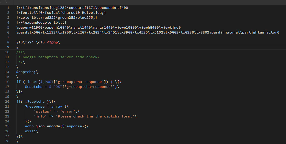Select line number 1 in the gutter
Viewport: 286px width, 144px height.
pos(8,8)
